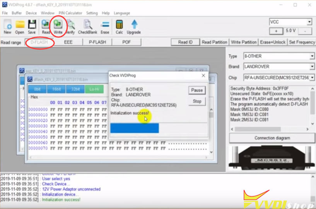Screen dimensions: 316x209
Task: Expand the Chip dropdown RFA-UNSECURED
Action: click(x=312, y=78)
